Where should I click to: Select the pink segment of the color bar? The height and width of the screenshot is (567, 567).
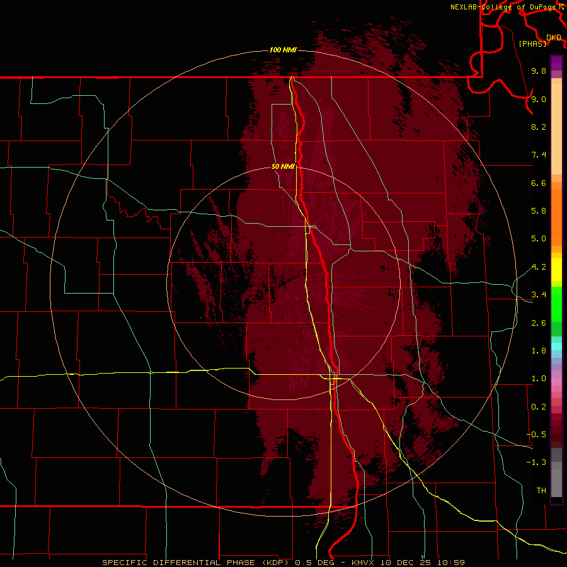(556, 382)
